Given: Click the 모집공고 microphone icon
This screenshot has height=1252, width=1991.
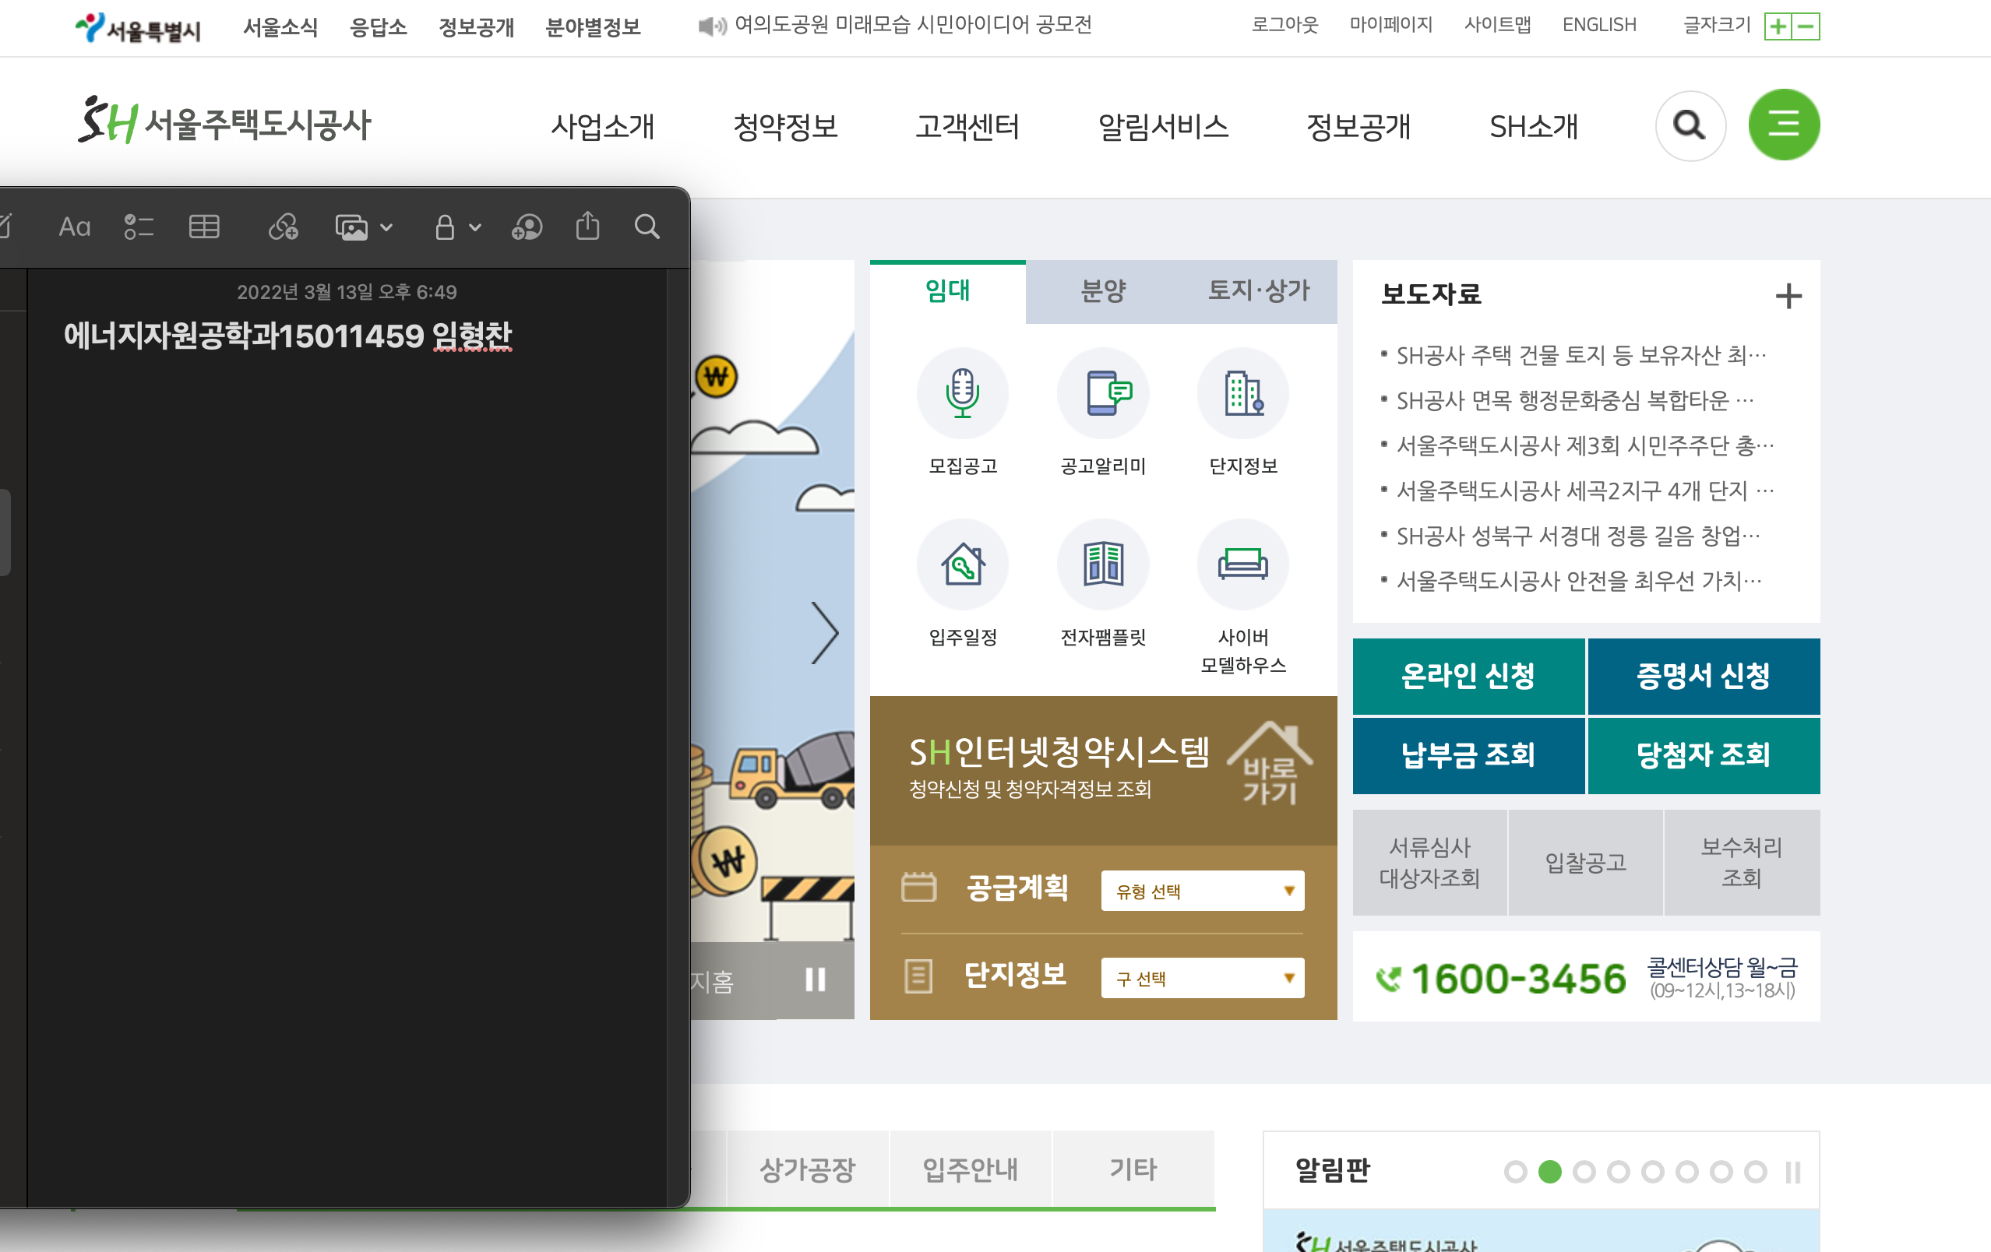Looking at the screenshot, I should [963, 392].
